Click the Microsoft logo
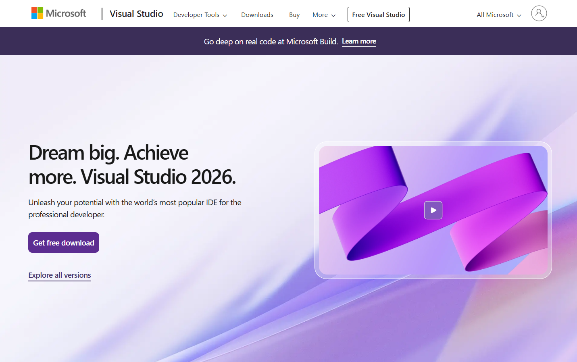 coord(59,13)
